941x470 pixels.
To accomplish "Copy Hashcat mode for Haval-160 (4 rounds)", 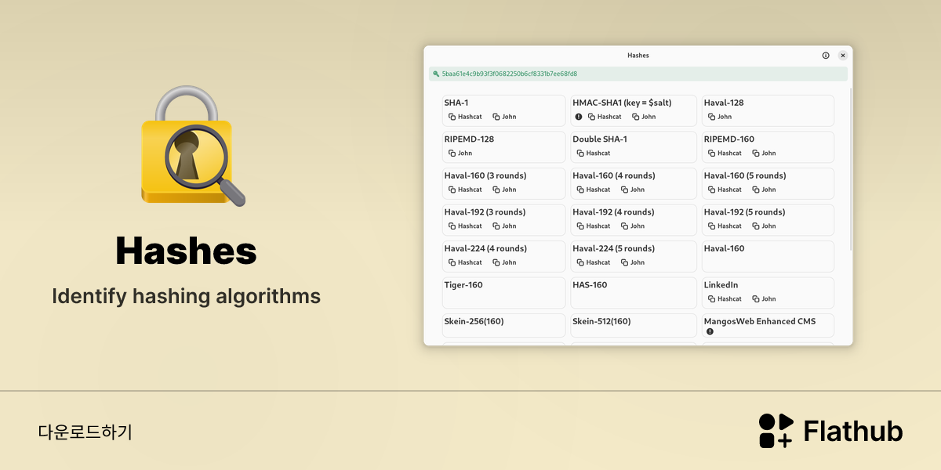I will click(x=593, y=190).
